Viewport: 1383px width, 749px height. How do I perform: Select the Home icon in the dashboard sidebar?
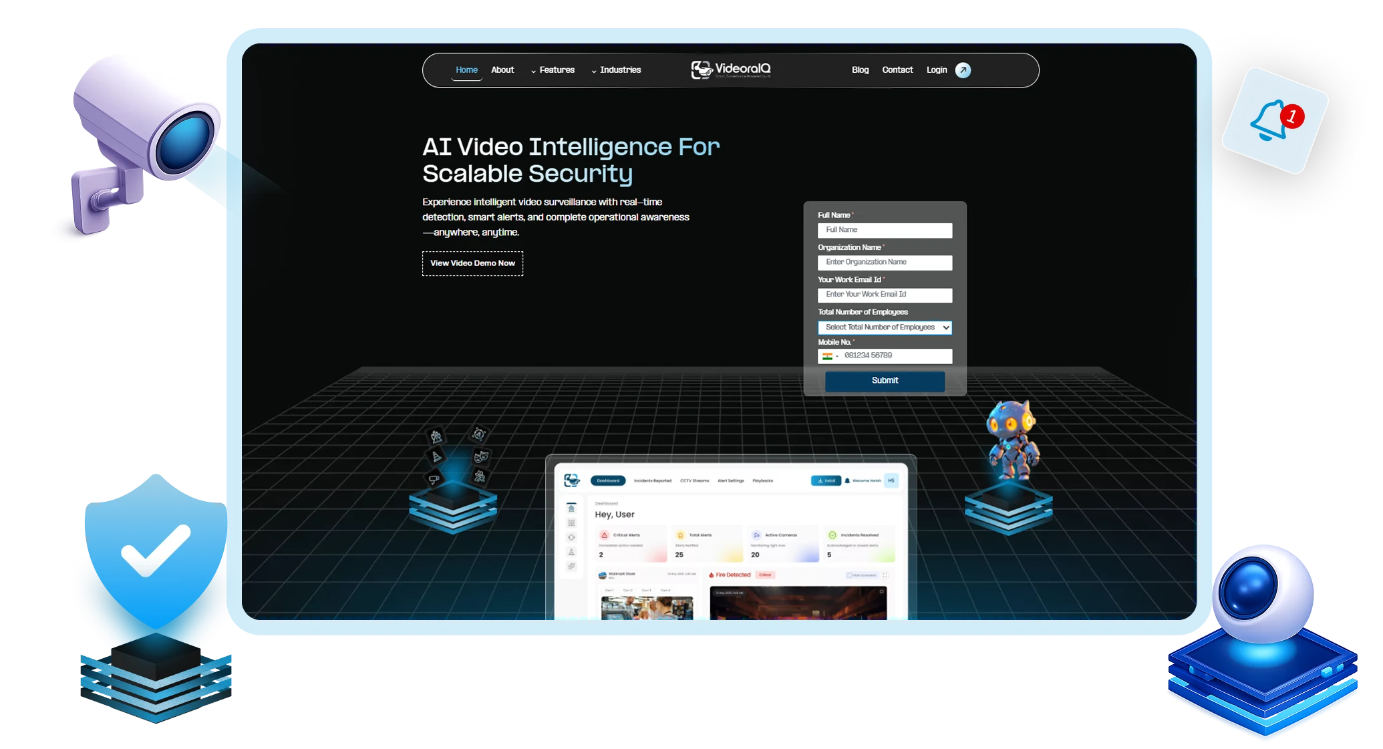tap(571, 508)
